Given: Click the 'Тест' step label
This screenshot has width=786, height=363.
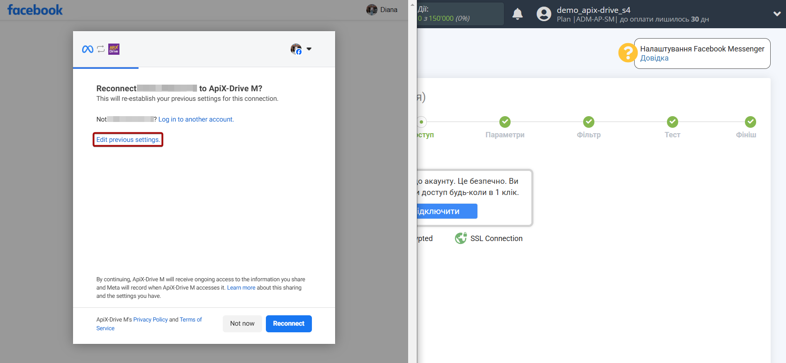Looking at the screenshot, I should click(x=672, y=135).
